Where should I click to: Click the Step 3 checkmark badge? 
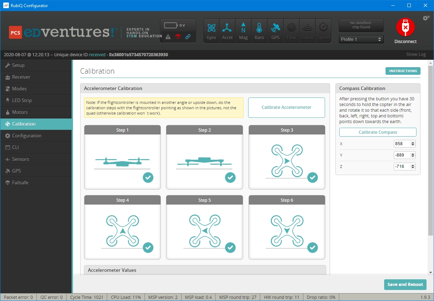tap(313, 177)
